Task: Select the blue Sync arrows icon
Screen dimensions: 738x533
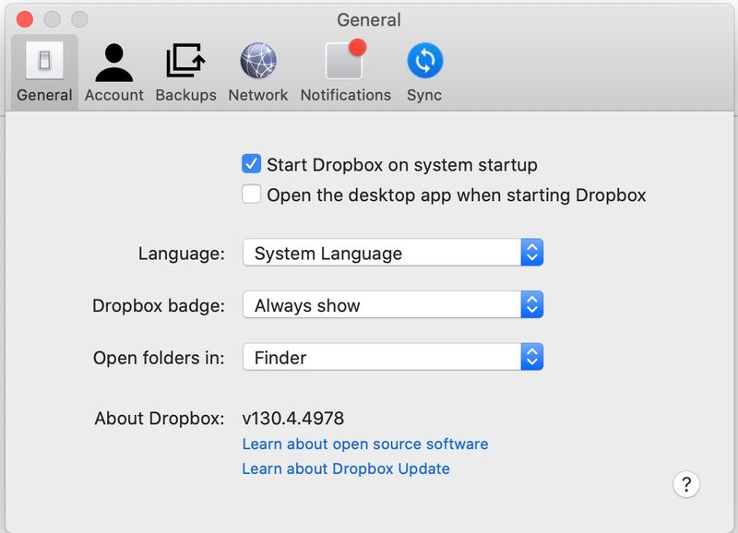Action: click(424, 62)
